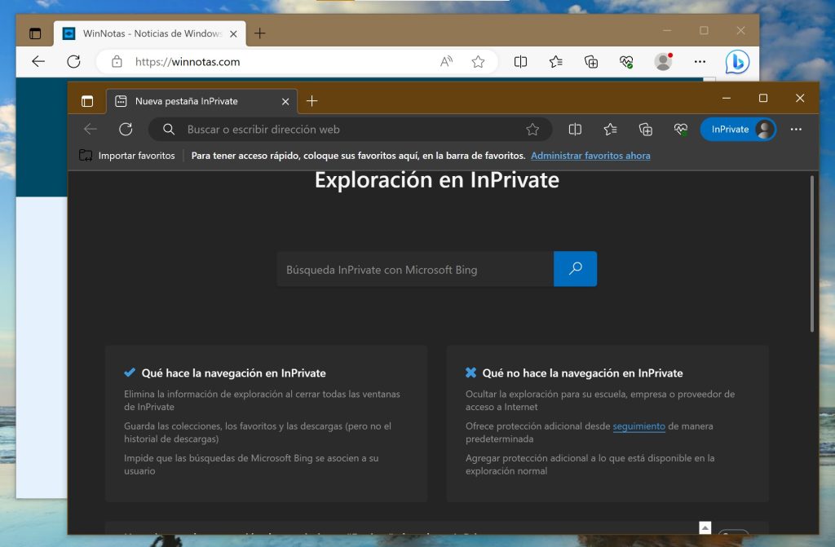Viewport: 835px width, 547px height.
Task: Add page to favorites with the star icon
Action: pyautogui.click(x=478, y=61)
